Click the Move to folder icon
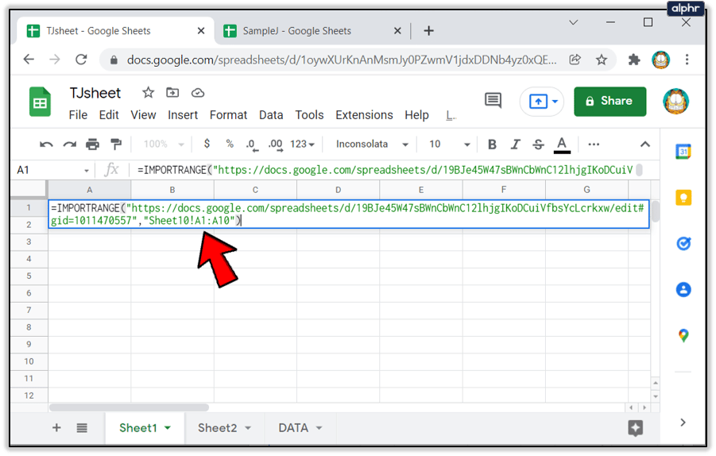Image resolution: width=716 pixels, height=456 pixels. tap(172, 93)
